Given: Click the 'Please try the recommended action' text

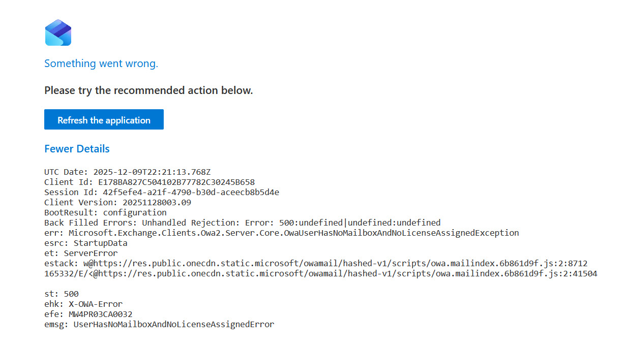Looking at the screenshot, I should pyautogui.click(x=148, y=90).
